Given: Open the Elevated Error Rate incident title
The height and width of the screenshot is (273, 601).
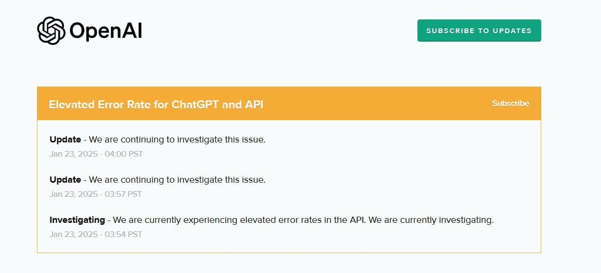Looking at the screenshot, I should (x=156, y=104).
